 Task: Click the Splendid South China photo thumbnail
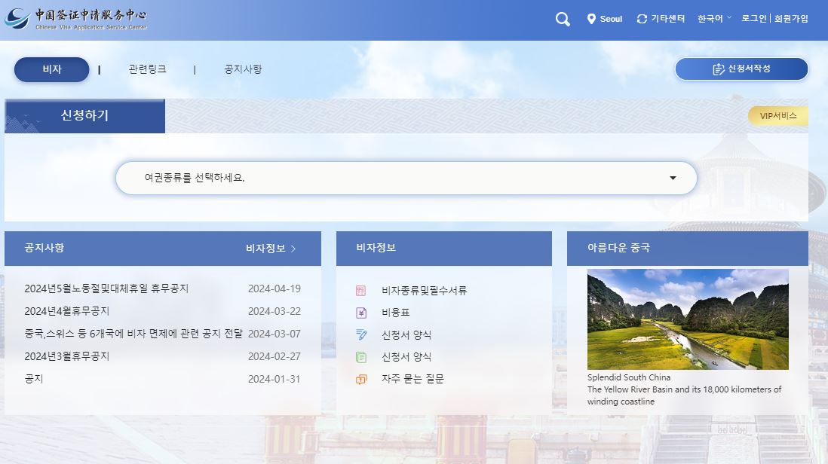[687, 319]
